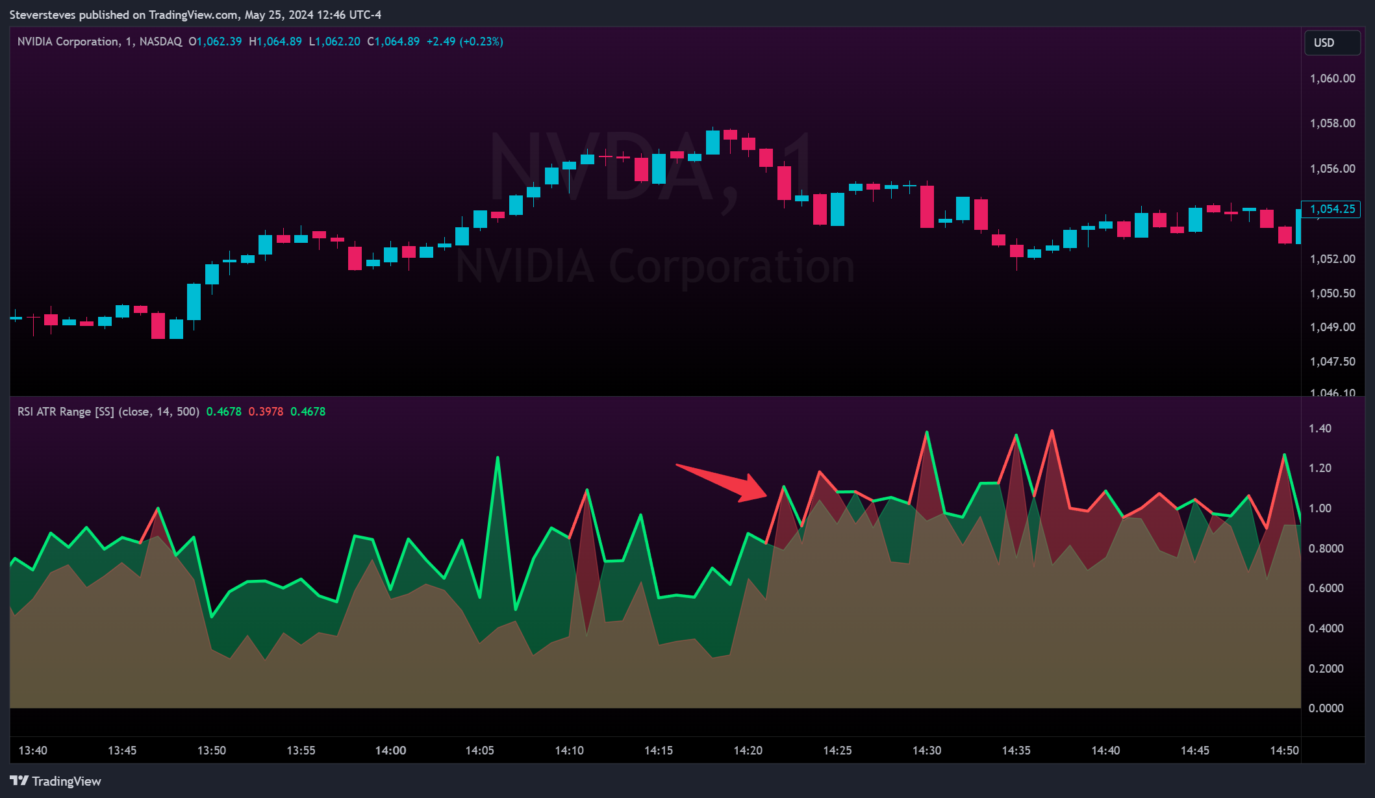This screenshot has width=1375, height=798.
Task: Click the 1.00 indicator scale value
Action: [1320, 508]
